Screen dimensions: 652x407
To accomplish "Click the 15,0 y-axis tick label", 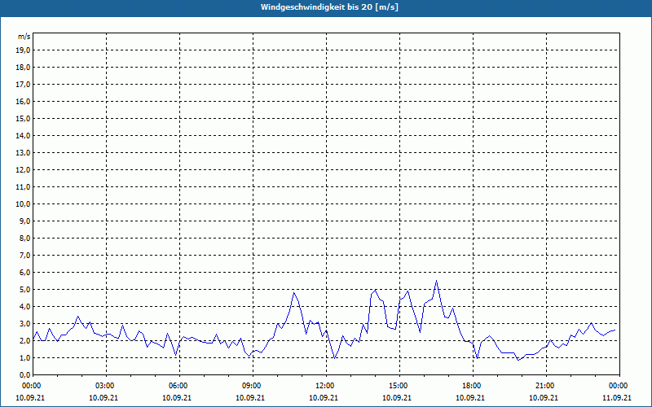I will coord(24,118).
